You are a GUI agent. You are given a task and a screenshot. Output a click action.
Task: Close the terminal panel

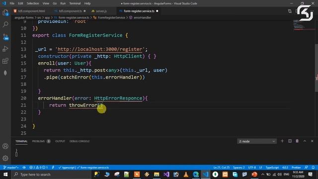[x=312, y=141]
